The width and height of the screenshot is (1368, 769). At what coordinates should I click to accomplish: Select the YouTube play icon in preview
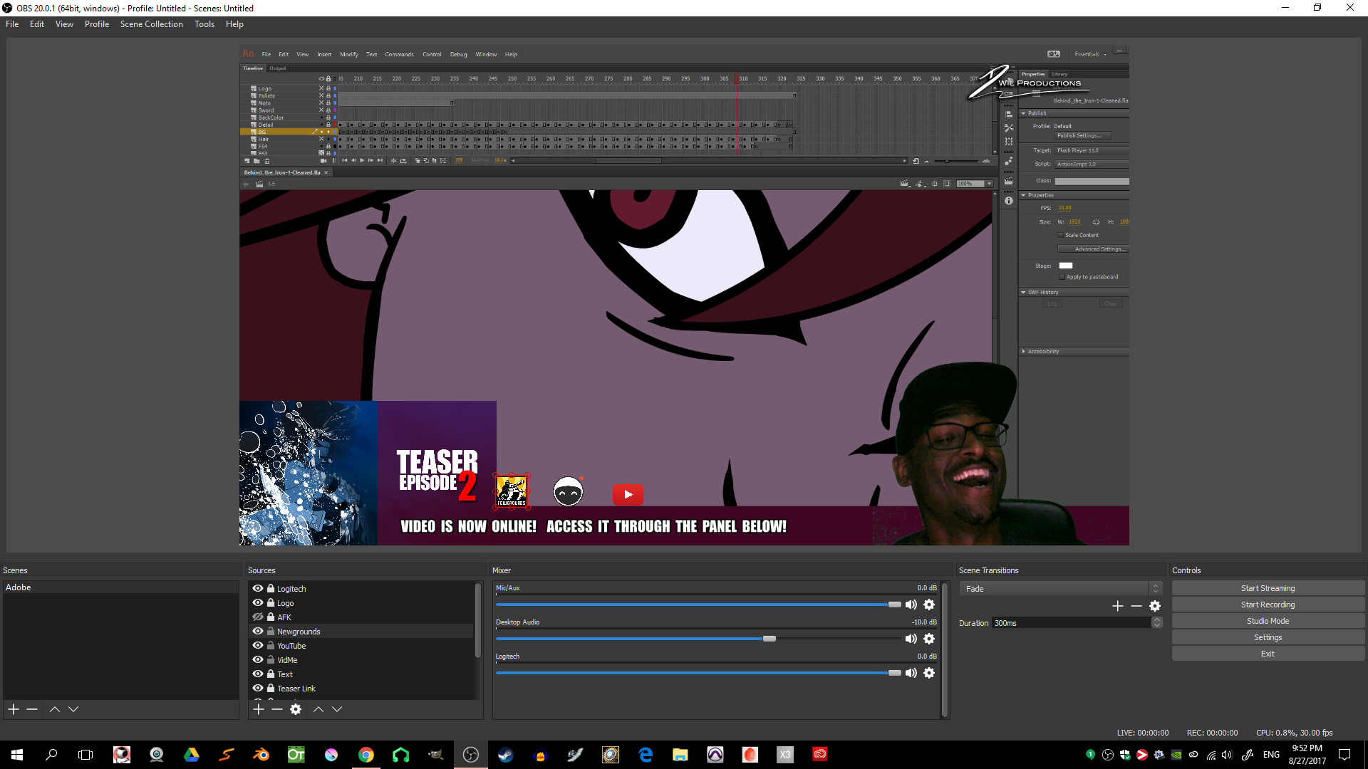[628, 494]
